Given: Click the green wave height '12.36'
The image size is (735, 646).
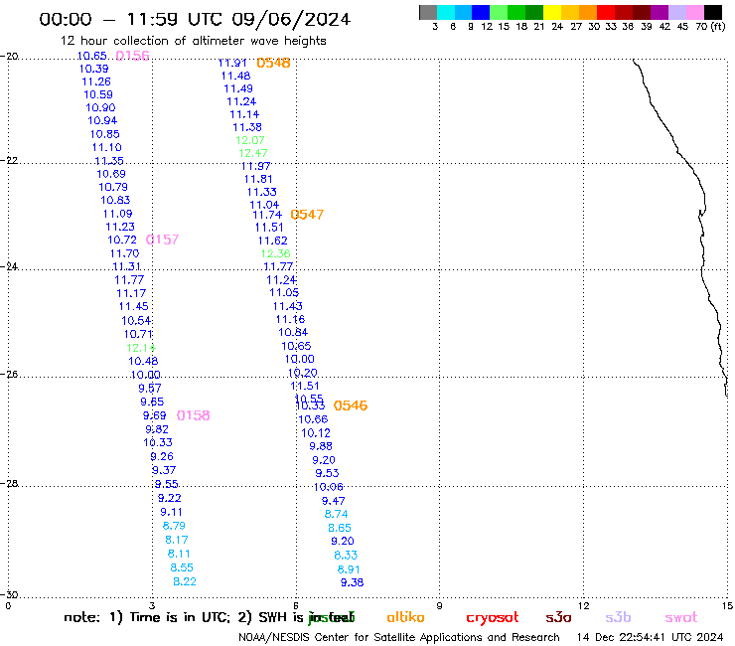Looking at the screenshot, I should point(276,253).
